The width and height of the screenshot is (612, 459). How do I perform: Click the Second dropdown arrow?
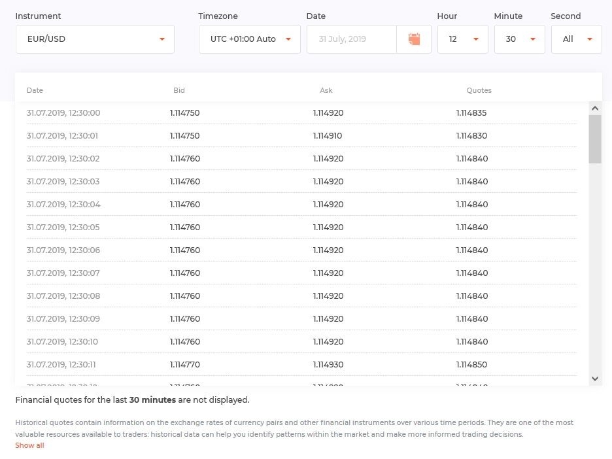click(589, 39)
